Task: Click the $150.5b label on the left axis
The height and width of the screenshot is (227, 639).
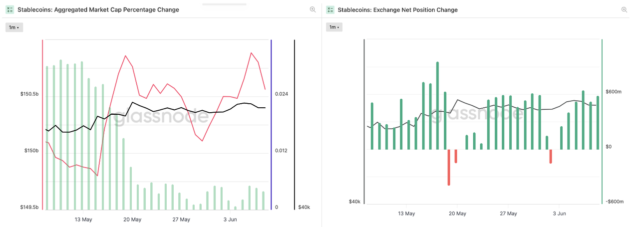Action: (x=29, y=94)
